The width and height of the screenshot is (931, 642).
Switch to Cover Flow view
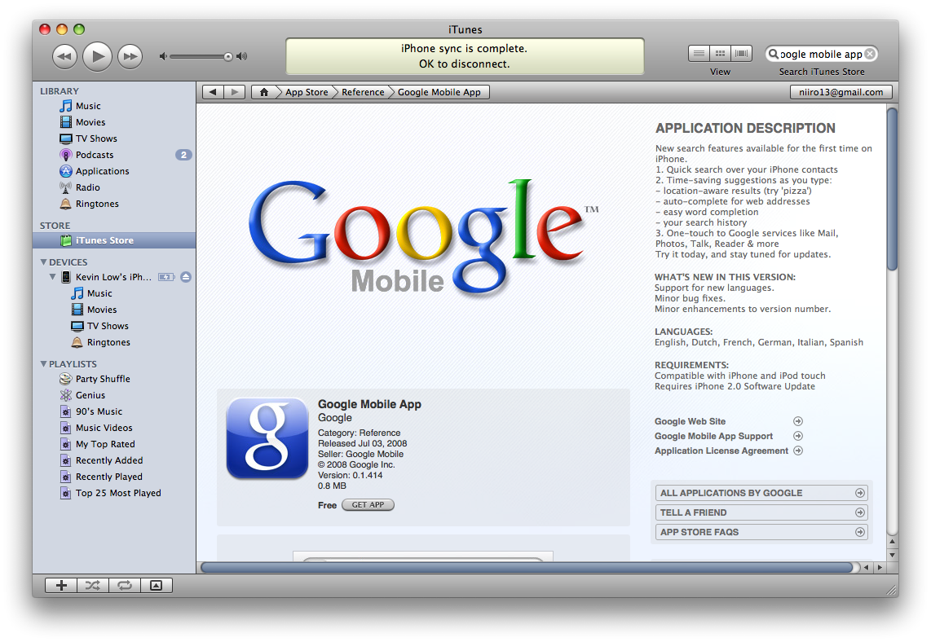pos(742,54)
